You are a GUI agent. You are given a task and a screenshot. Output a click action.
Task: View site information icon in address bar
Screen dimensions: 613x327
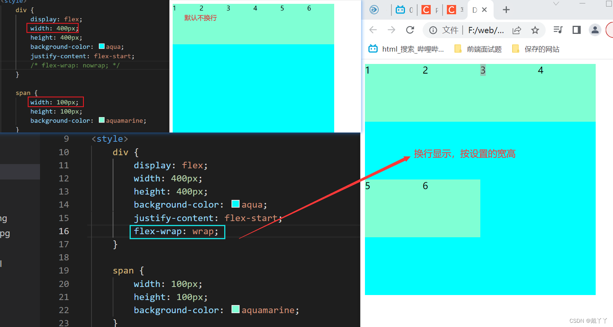pos(433,30)
